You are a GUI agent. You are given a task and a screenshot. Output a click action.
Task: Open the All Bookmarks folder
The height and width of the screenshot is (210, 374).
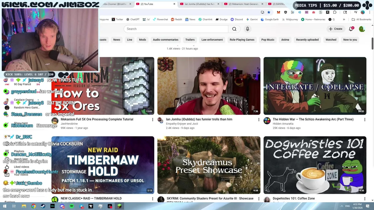pyautogui.click(x=361, y=20)
